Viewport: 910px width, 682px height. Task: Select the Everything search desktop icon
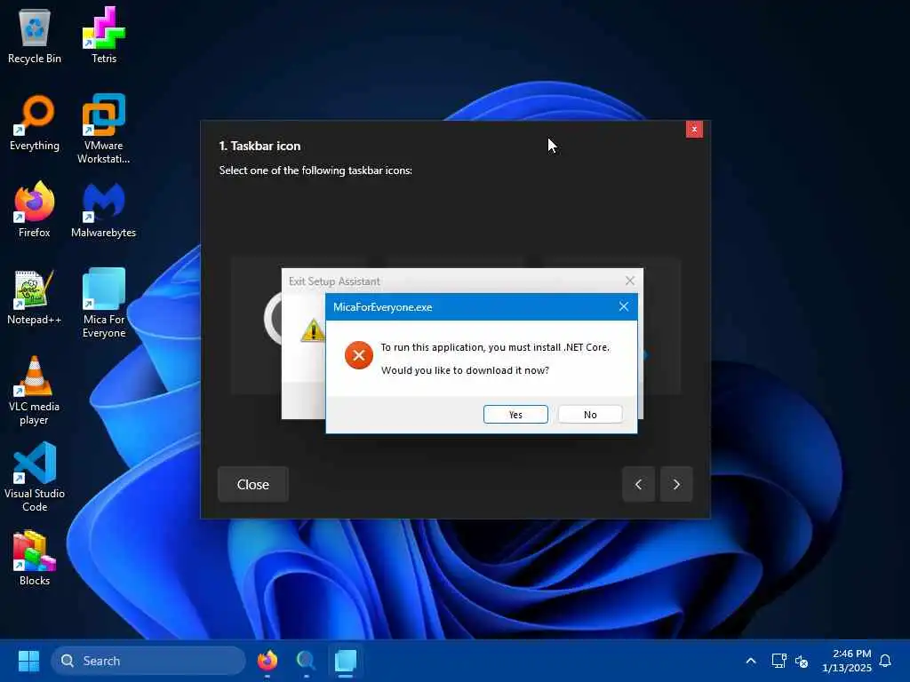(35, 123)
